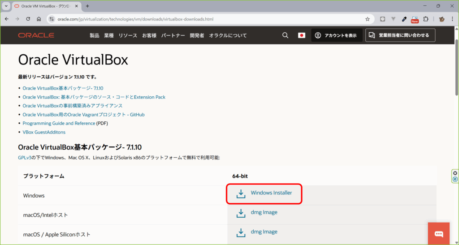Click the green e icon on side widget
Screen dimensions: 459x245
pyautogui.click(x=455, y=179)
